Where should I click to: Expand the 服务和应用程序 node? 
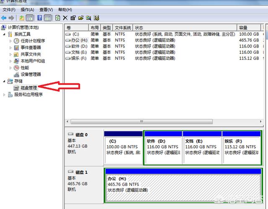(4, 94)
